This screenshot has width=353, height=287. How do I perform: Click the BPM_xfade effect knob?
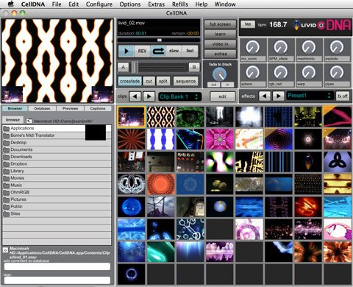click(x=281, y=47)
